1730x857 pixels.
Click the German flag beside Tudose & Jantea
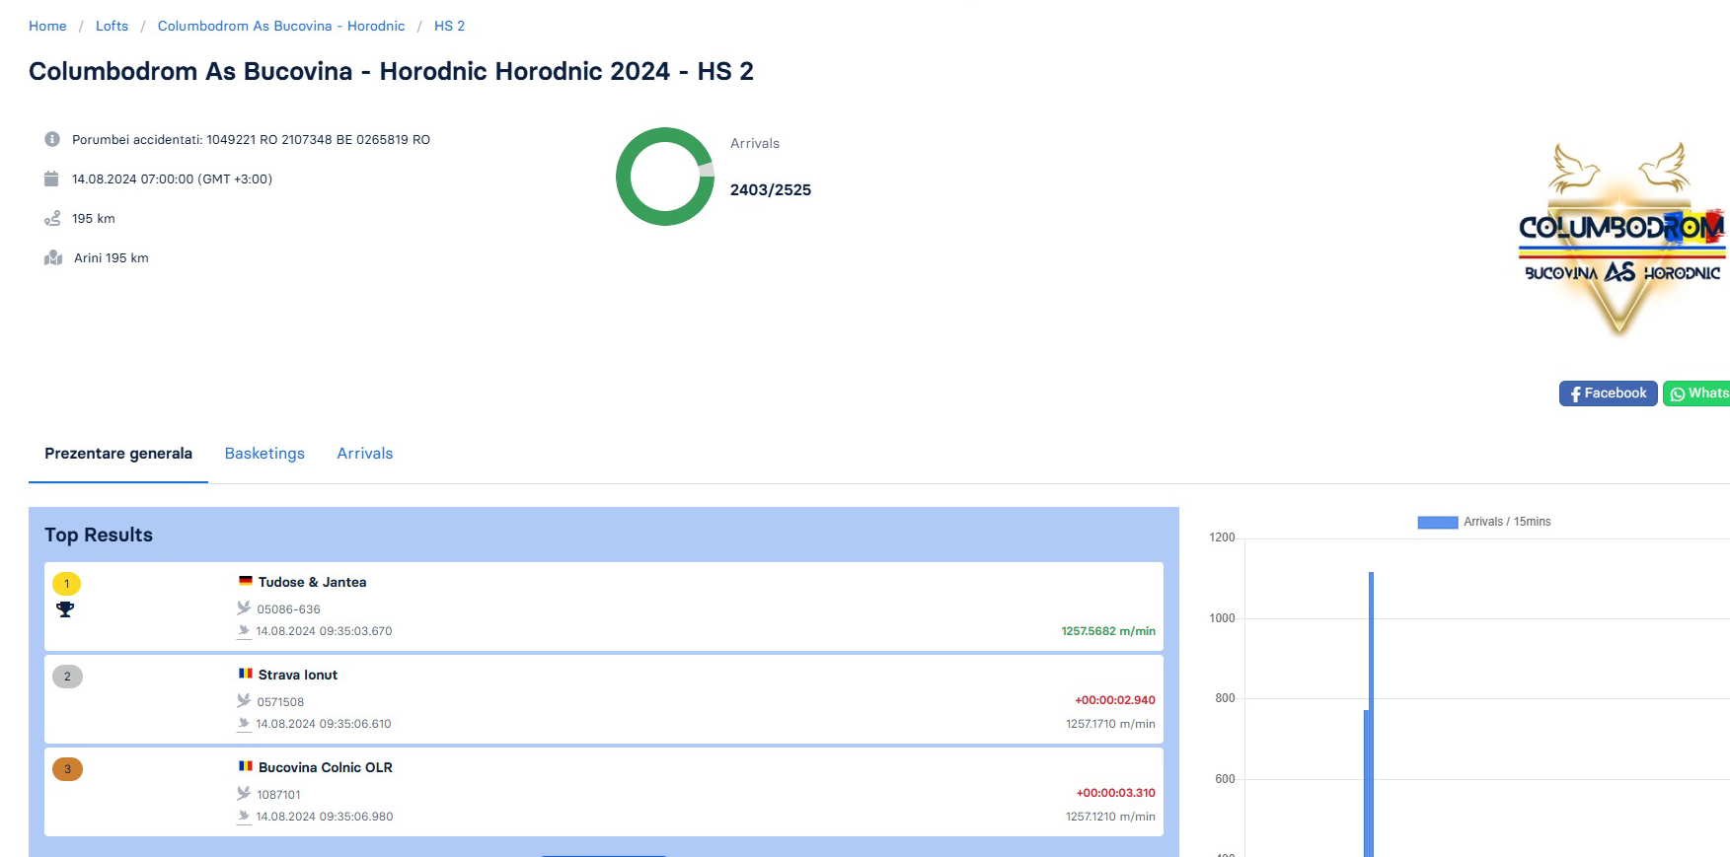pos(246,582)
